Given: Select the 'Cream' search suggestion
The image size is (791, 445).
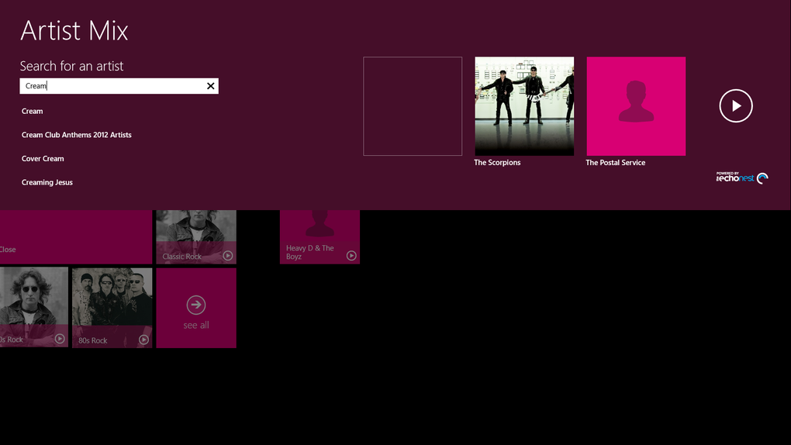Looking at the screenshot, I should (33, 111).
